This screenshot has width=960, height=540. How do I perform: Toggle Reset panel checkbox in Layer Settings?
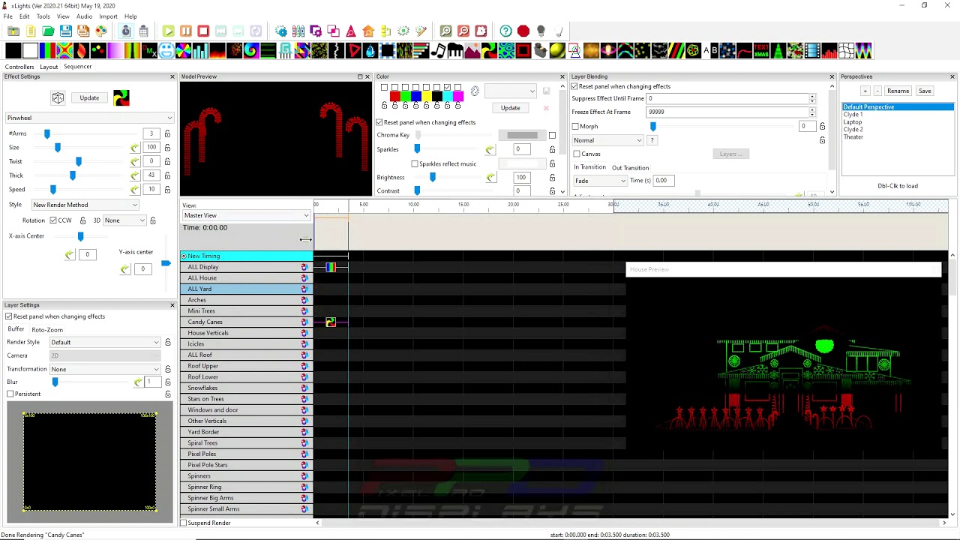click(x=9, y=316)
